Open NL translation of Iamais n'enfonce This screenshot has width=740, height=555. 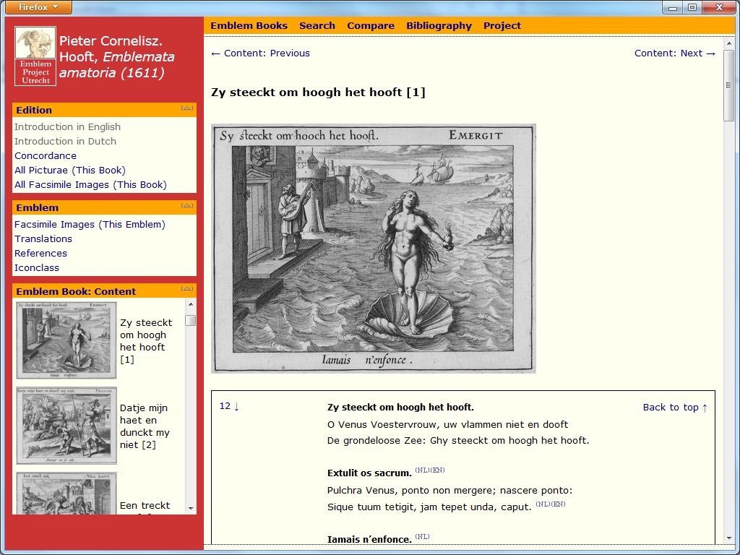pos(422,537)
